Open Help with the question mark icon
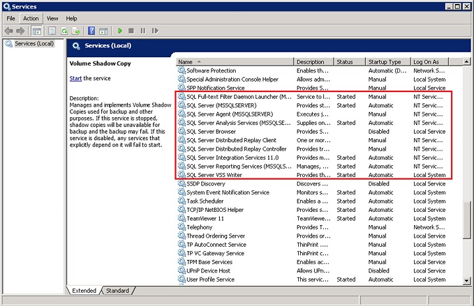Screen dimensions: 474x306 point(92,31)
